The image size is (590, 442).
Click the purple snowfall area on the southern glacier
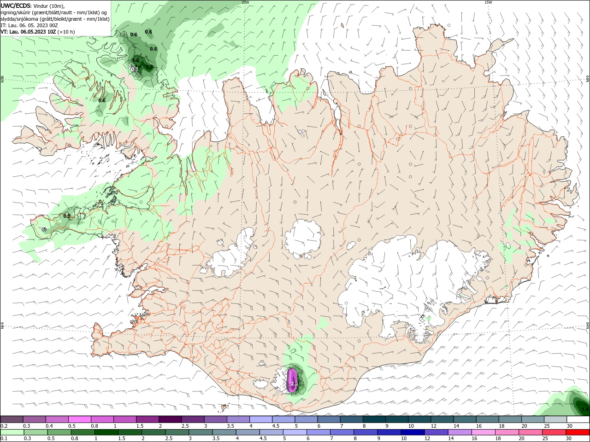(293, 380)
